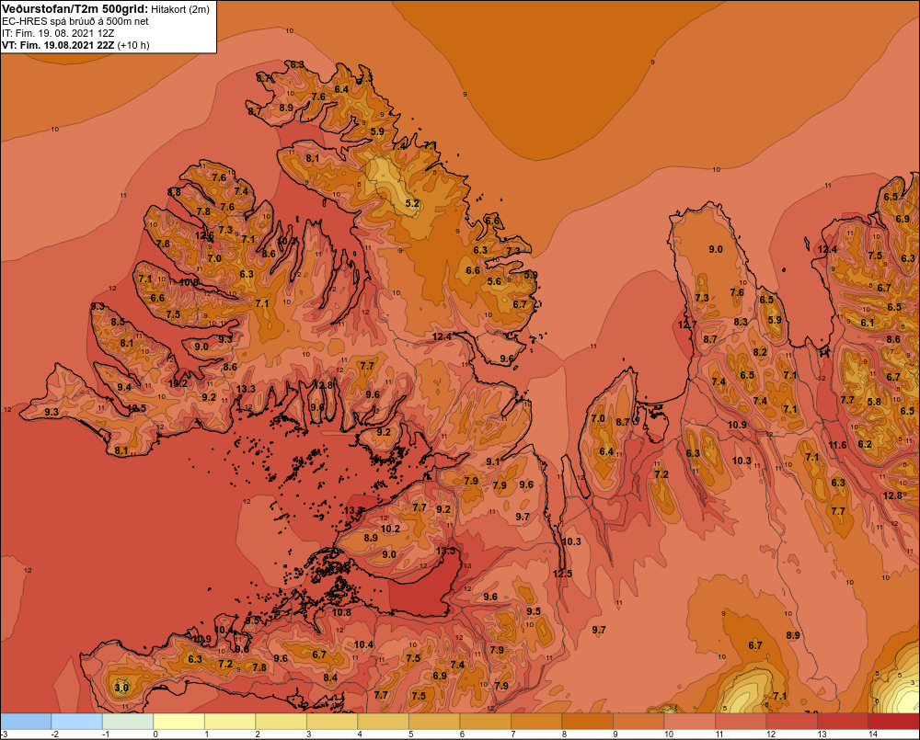Click the 12.7 temperature value
The width and height of the screenshot is (920, 740).
point(687,324)
